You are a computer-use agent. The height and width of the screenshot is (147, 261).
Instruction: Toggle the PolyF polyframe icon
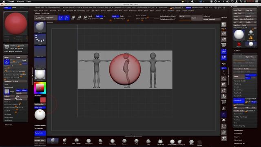tap(224, 102)
